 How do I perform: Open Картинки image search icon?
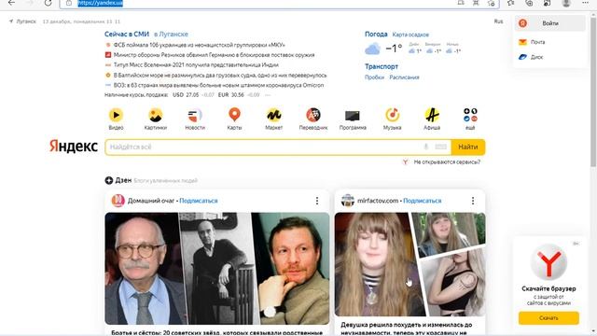pos(156,115)
